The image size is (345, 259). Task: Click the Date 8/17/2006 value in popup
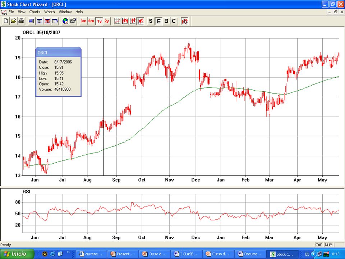point(63,62)
